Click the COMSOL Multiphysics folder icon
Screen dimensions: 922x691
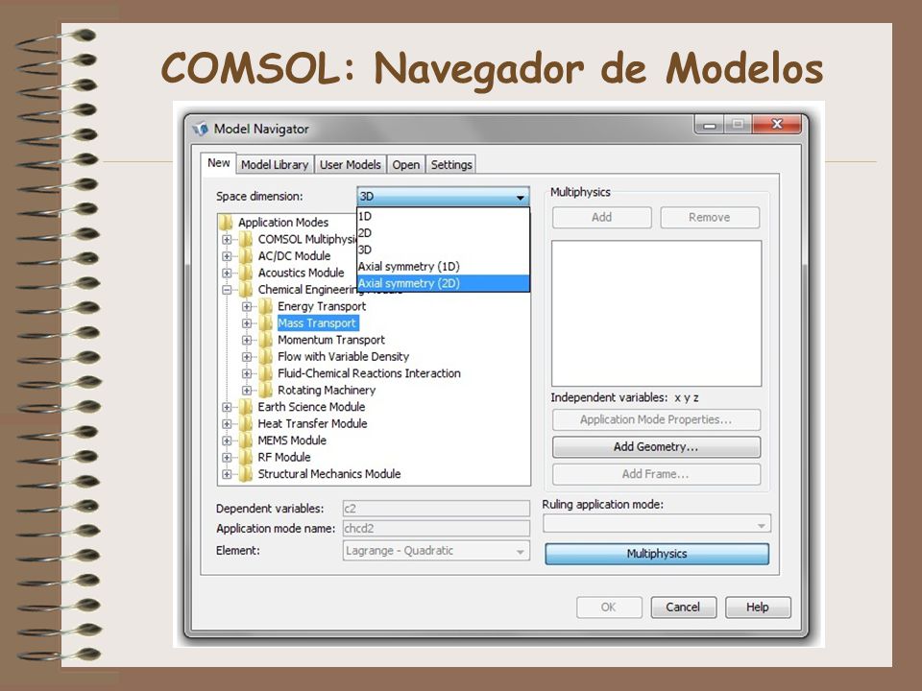tap(246, 239)
